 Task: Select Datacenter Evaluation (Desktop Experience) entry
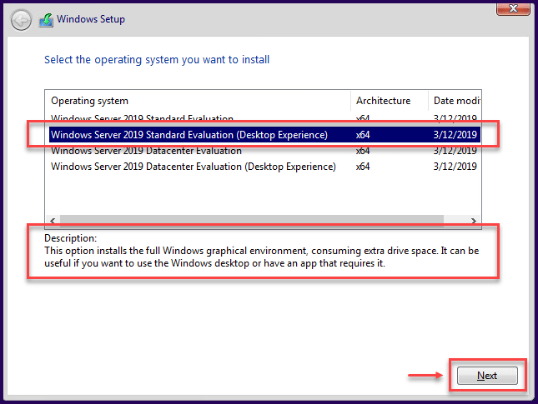coord(264,167)
